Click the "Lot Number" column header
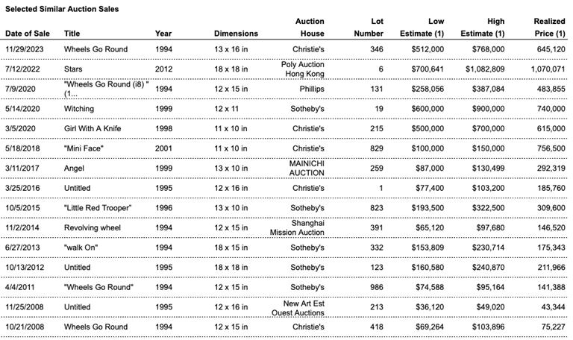The width and height of the screenshot is (573, 340). pos(369,28)
